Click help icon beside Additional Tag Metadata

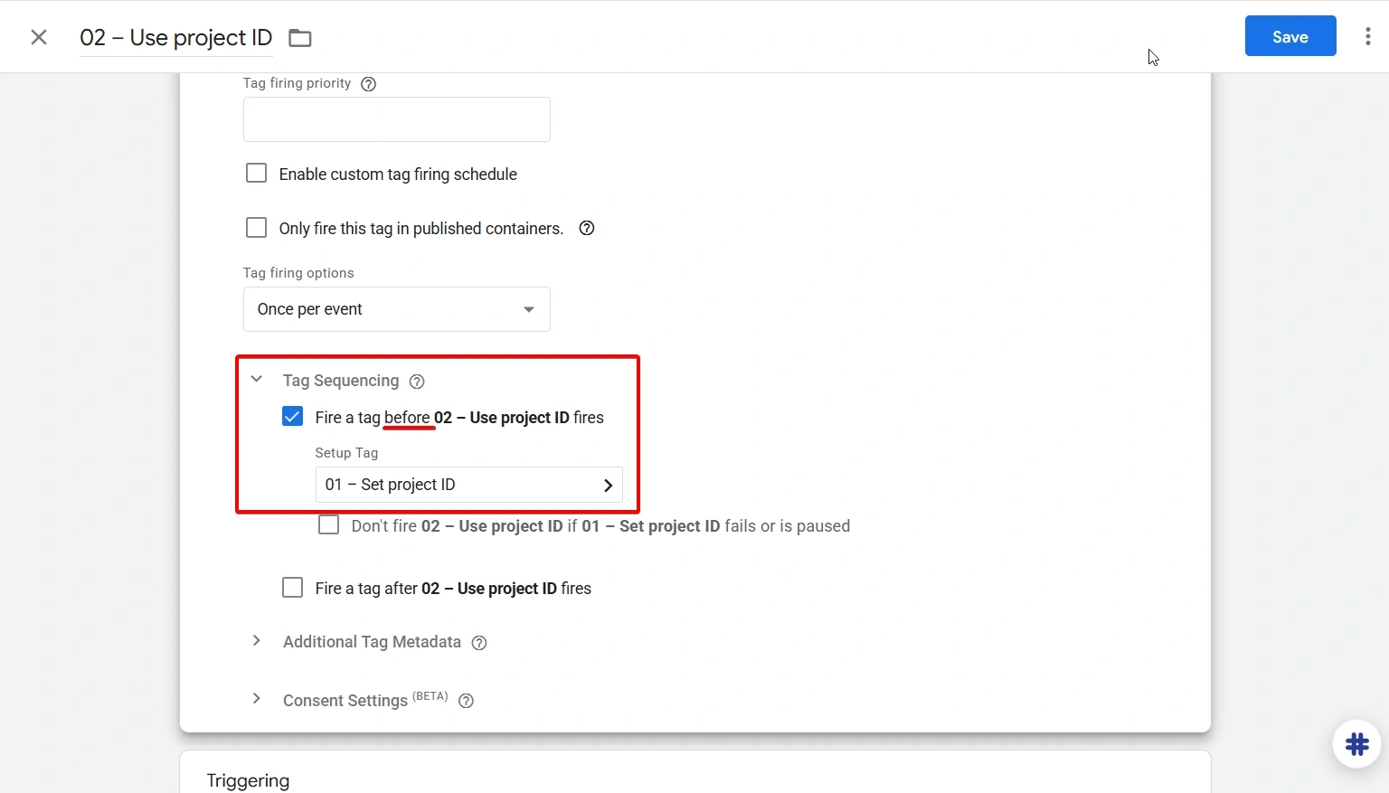tap(479, 643)
